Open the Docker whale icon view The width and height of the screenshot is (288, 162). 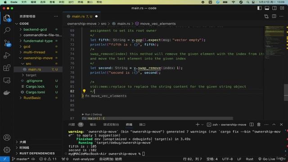[7, 93]
